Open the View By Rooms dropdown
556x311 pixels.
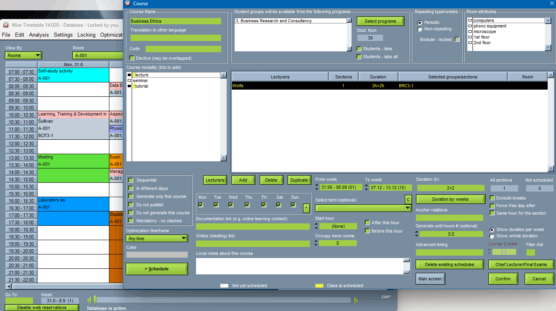pyautogui.click(x=38, y=55)
